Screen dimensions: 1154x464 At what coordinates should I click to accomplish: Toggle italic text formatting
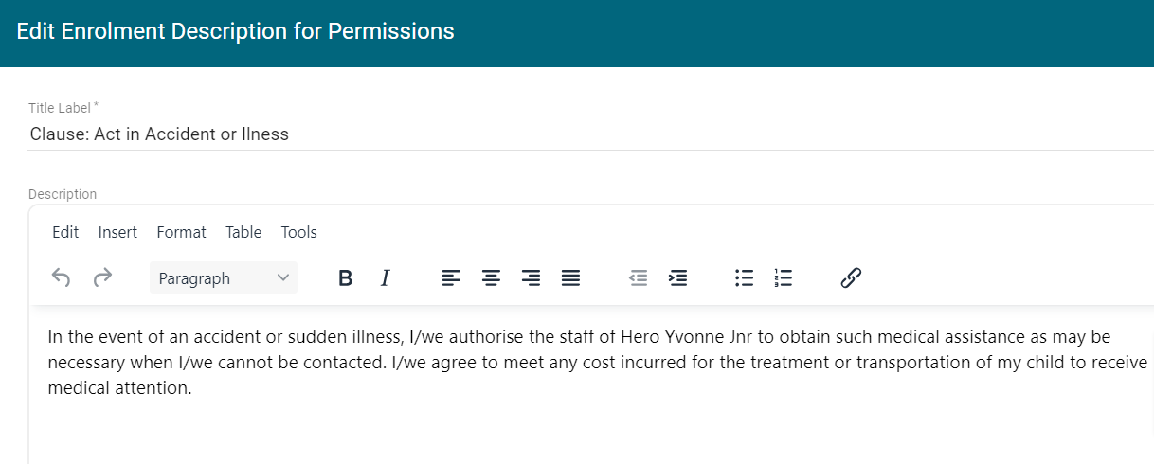click(385, 278)
